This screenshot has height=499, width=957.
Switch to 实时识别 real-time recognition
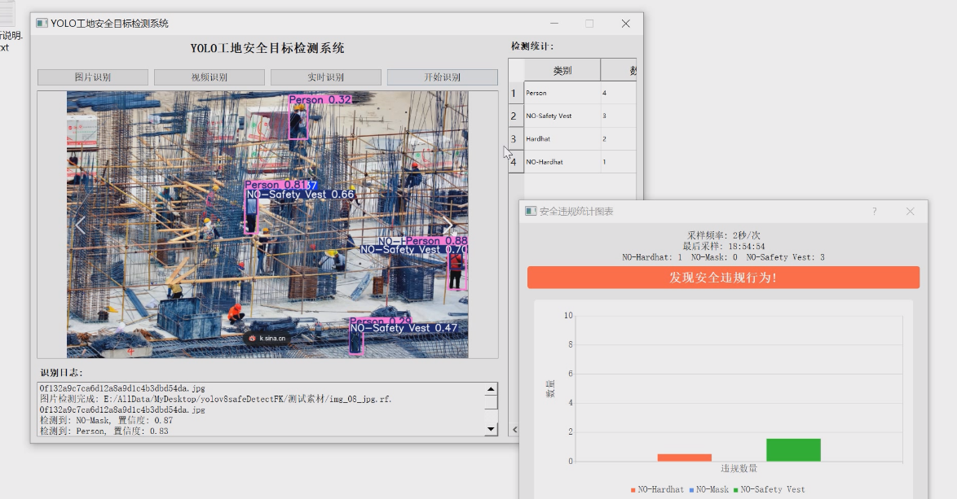(325, 77)
